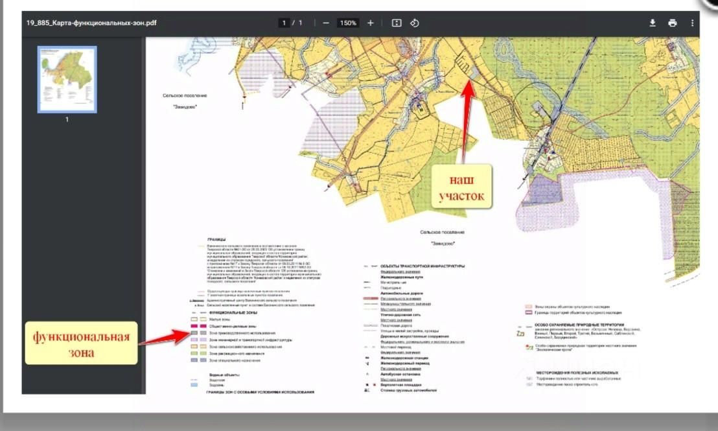Click the "Автобусная остановка" legend entry
The height and width of the screenshot is (431, 718).
click(x=401, y=374)
